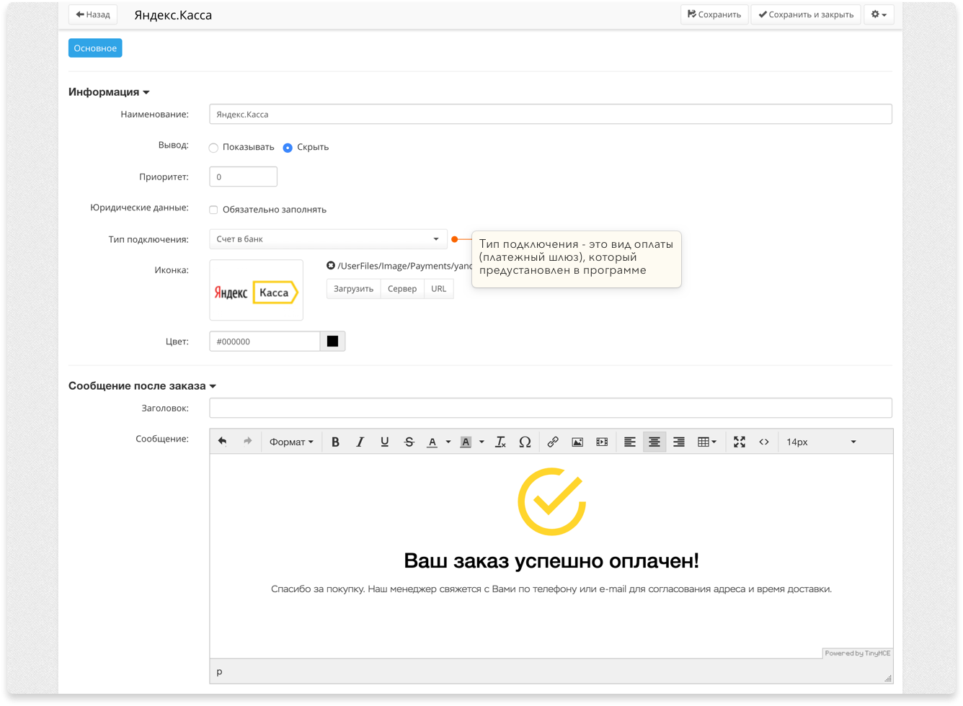
Task: Align text center in the editor
Action: pos(654,442)
